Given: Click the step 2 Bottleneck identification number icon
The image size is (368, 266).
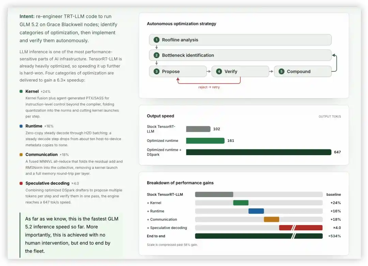Looking at the screenshot, I should (x=156, y=56).
